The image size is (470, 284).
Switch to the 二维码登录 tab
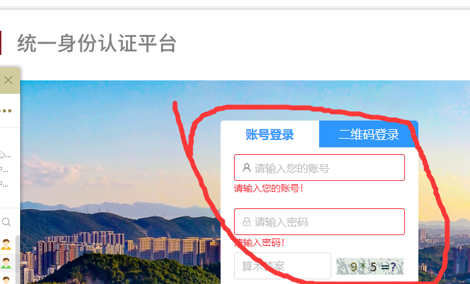tap(369, 134)
